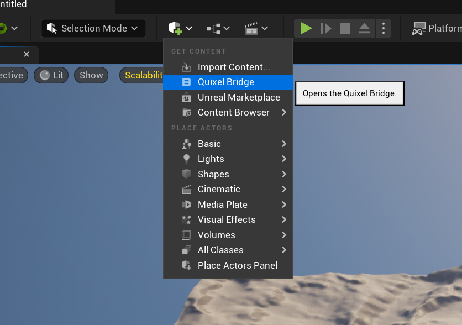
Task: Open the Platforms menu button
Action: pos(437,28)
